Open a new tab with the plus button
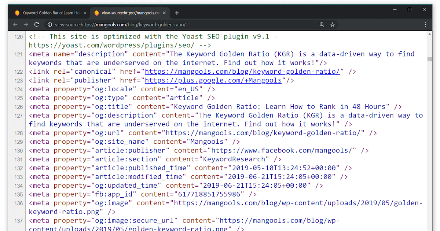 pyautogui.click(x=177, y=13)
